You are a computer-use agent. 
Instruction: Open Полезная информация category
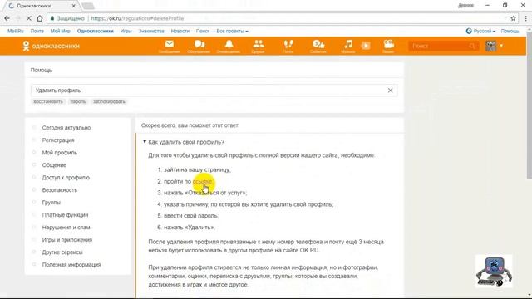pos(71,265)
